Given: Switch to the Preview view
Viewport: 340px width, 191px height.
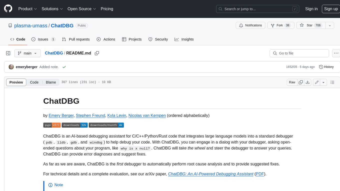Looking at the screenshot, I should click(16, 82).
